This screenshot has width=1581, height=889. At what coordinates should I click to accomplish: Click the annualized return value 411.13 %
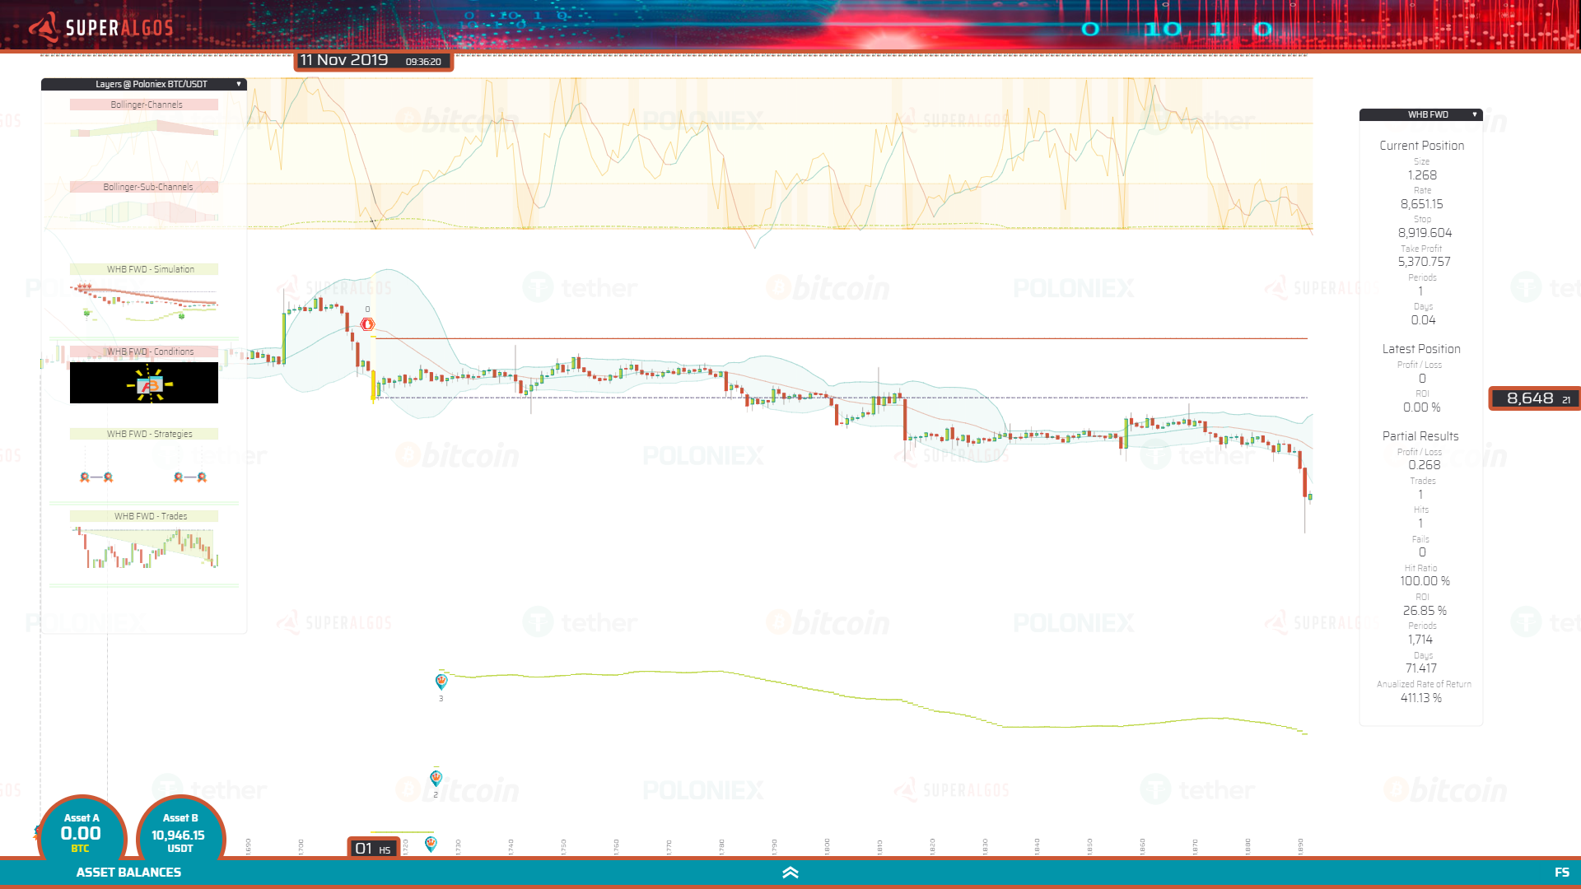pyautogui.click(x=1421, y=698)
